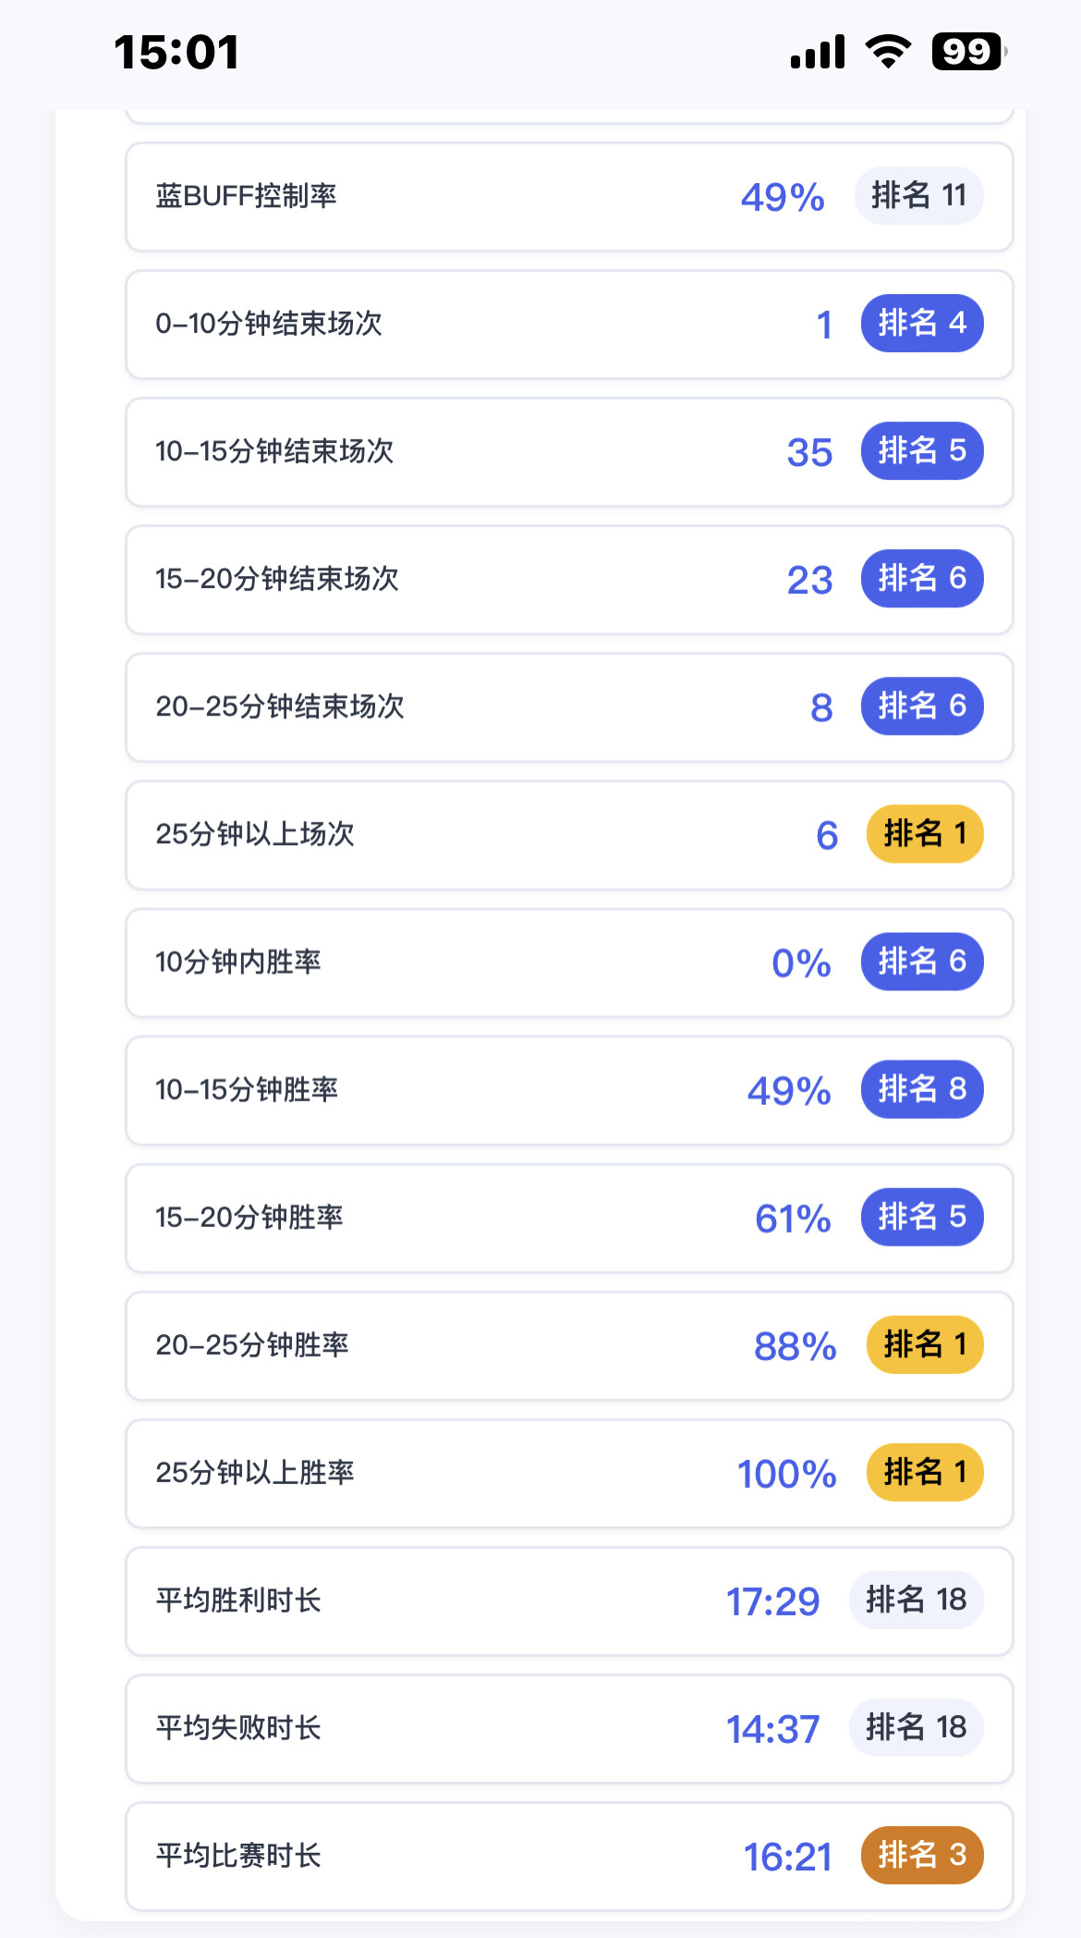Tap the battery level indicator
The image size is (1081, 1938).
pos(968,52)
